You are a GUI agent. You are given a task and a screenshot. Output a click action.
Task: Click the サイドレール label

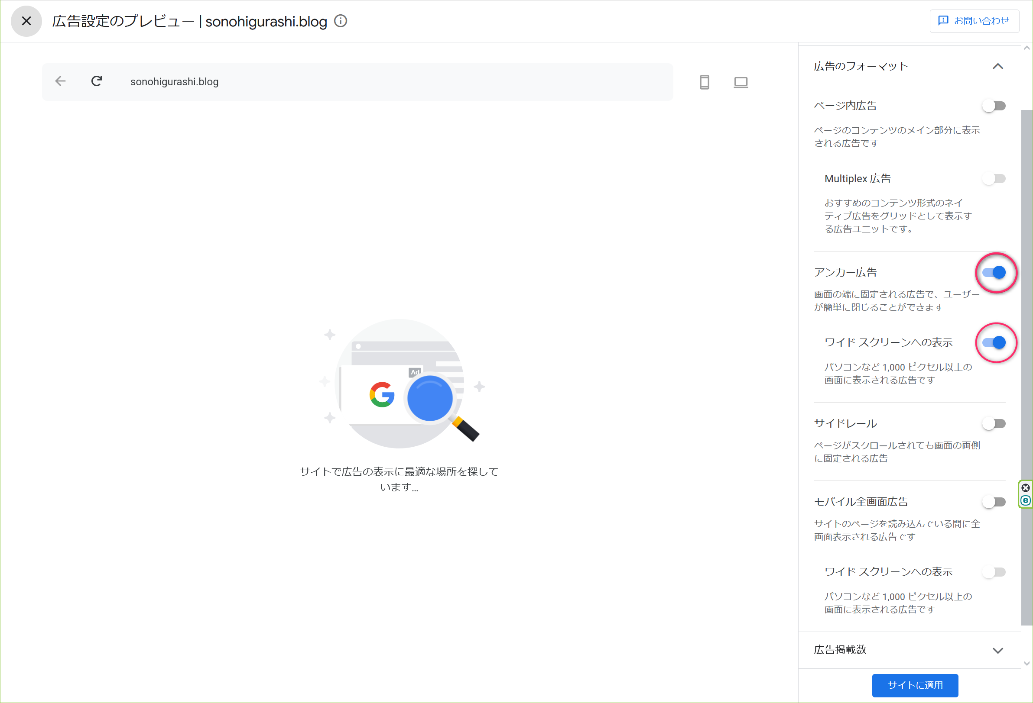point(845,424)
